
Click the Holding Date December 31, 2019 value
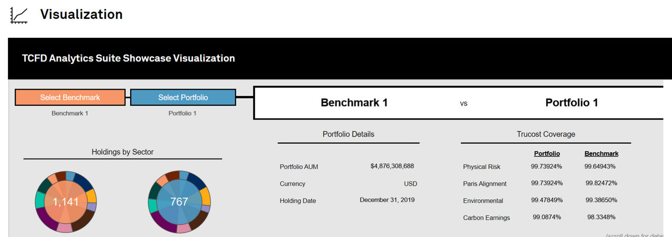(x=387, y=200)
